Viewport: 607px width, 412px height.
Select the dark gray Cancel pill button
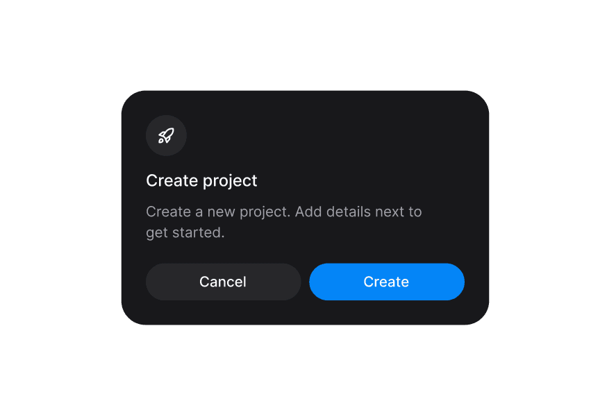(x=223, y=282)
